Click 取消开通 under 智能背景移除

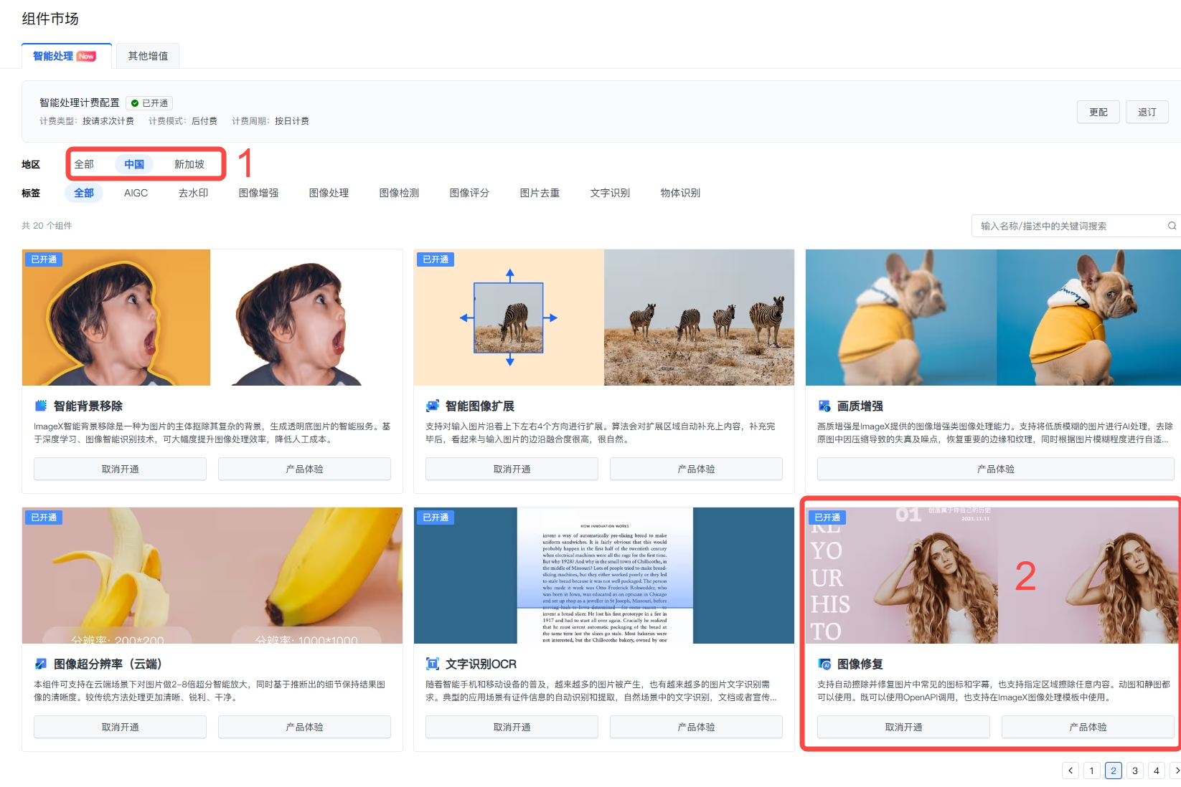[120, 469]
